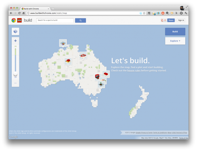Open the red brick build thumbnail
This screenshot has height=151, width=197.
click(x=106, y=74)
